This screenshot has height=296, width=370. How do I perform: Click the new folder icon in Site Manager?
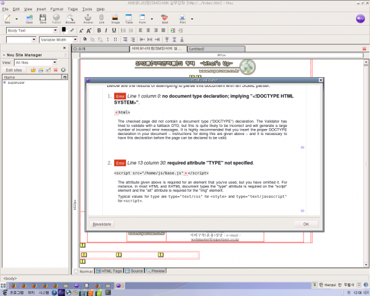(x=41, y=70)
